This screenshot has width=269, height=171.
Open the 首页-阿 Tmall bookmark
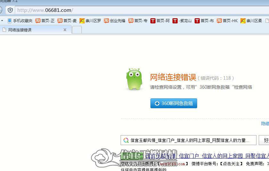point(160,21)
